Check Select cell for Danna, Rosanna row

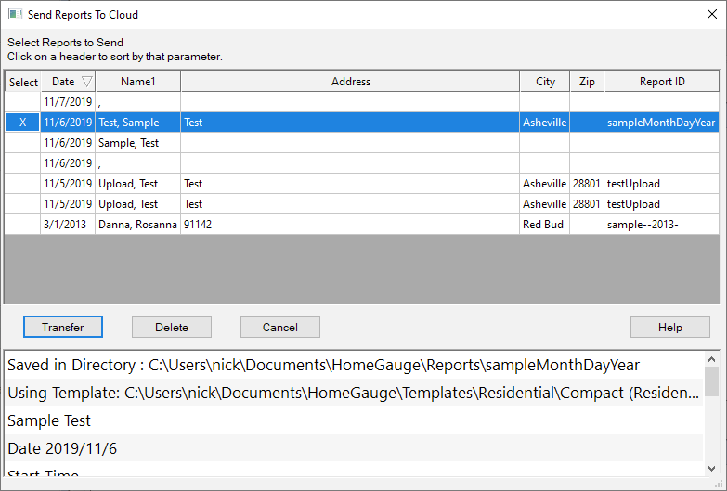22,225
